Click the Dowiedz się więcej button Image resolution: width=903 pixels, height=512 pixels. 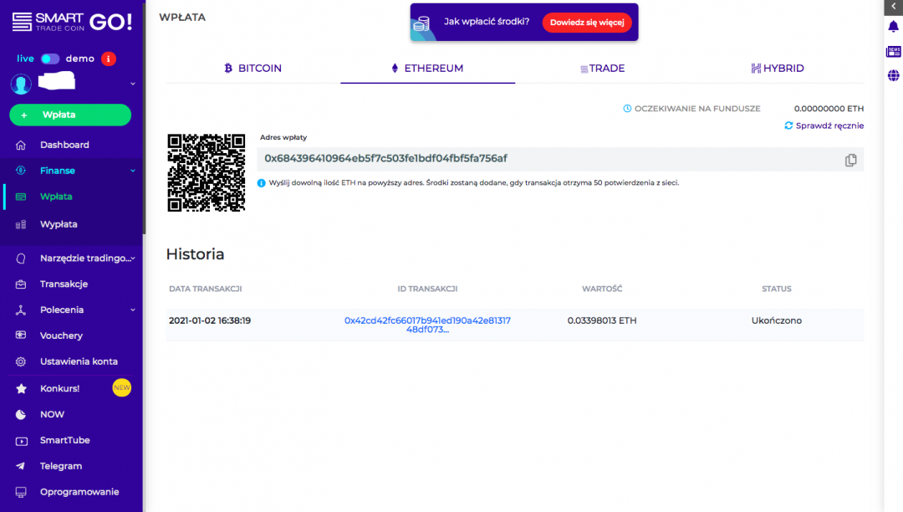(586, 23)
